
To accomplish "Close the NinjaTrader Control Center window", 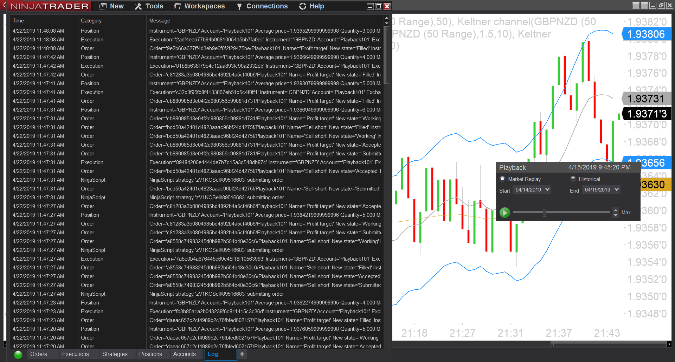I will 387,6.
